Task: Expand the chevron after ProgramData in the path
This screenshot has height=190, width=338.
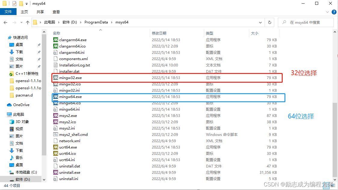Action: (x=112, y=22)
